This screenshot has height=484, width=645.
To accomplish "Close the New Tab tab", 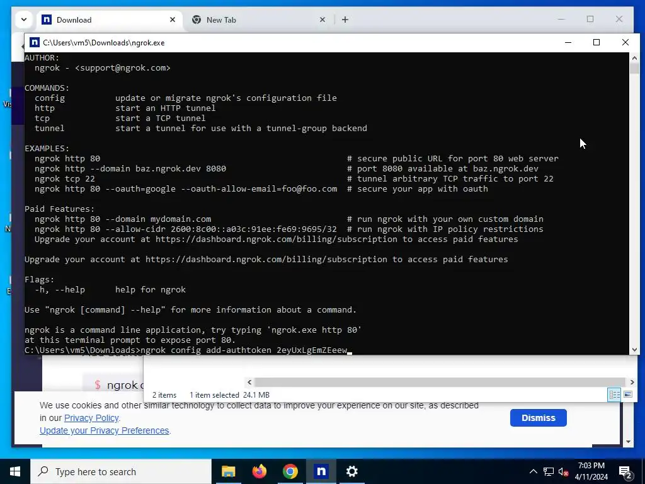I will [x=322, y=20].
